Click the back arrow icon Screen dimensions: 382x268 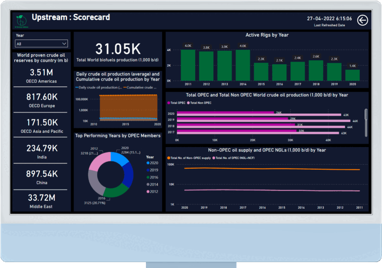point(362,20)
